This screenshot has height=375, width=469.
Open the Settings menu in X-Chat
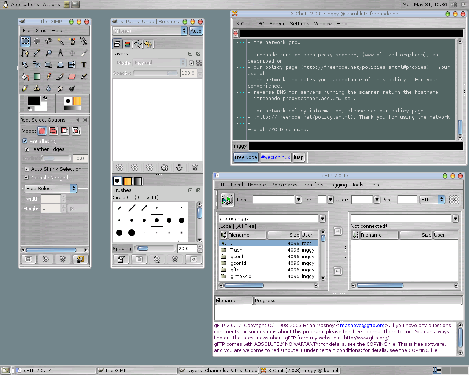299,24
